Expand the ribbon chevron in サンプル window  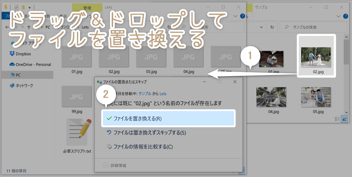pyautogui.click(x=339, y=16)
